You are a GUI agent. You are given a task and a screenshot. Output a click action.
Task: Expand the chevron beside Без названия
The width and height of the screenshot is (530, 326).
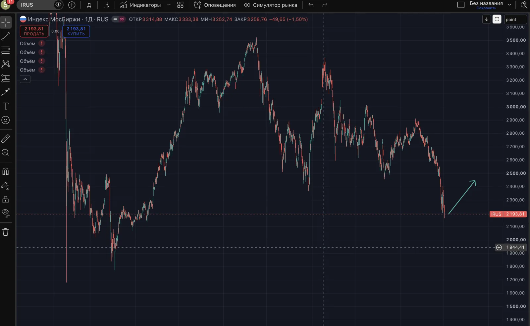click(509, 5)
